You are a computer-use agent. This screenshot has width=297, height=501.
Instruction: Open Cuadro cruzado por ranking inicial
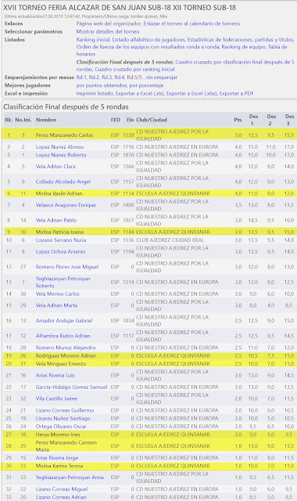click(134, 70)
